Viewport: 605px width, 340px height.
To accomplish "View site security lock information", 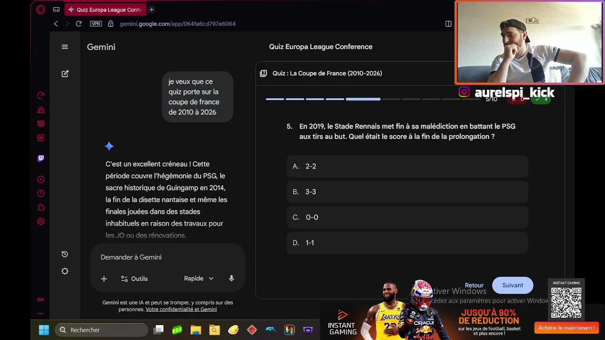I will point(111,24).
